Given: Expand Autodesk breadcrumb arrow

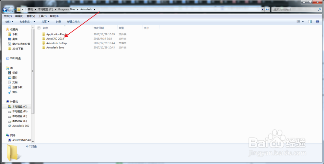Looking at the screenshot, I should click(x=94, y=9).
